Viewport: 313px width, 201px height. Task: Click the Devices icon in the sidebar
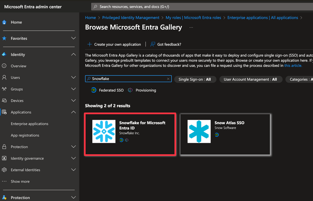4,100
